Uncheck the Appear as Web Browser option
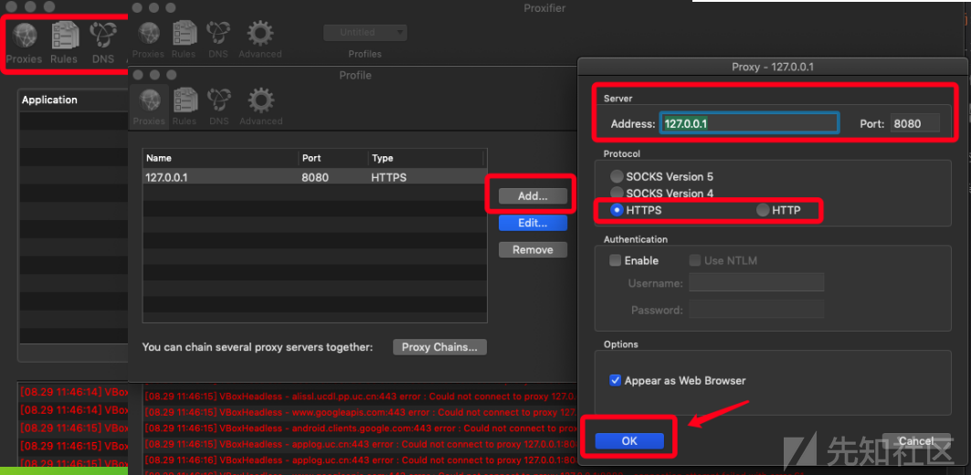Screen dimensions: 971x475 pyautogui.click(x=615, y=380)
